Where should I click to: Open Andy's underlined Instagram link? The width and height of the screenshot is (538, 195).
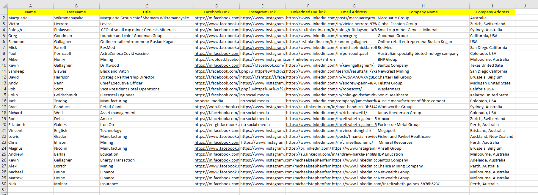[263, 83]
